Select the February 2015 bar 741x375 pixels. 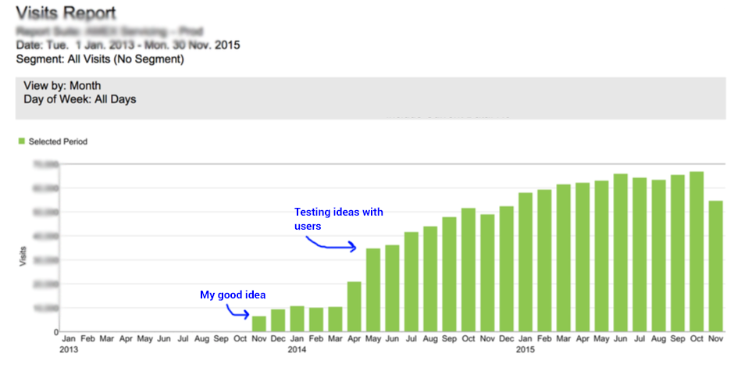[544, 261]
